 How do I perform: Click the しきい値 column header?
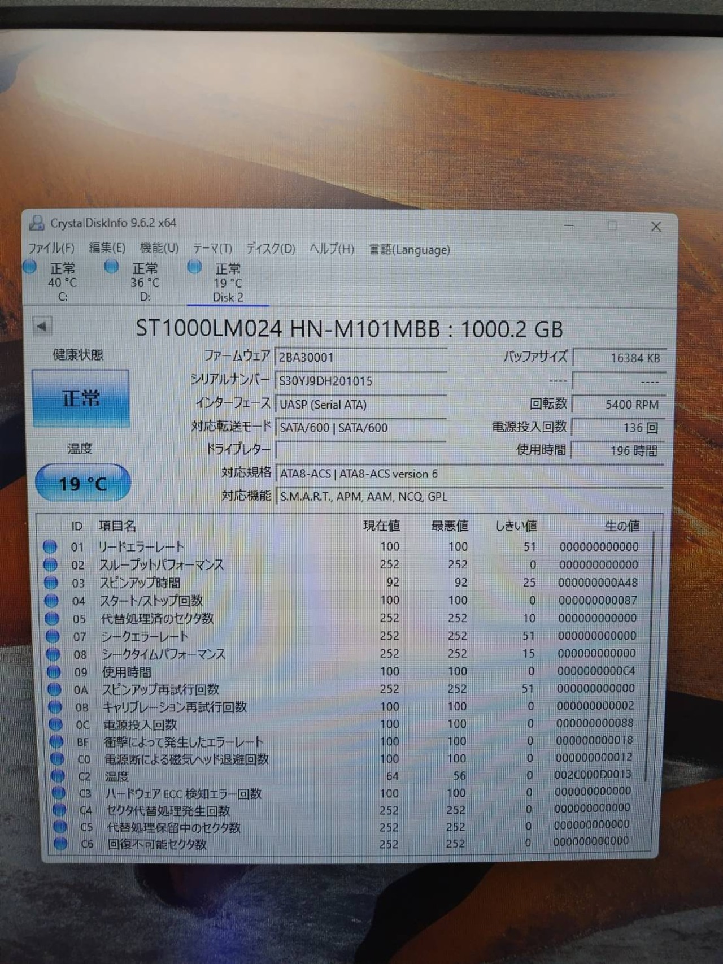pyautogui.click(x=516, y=526)
